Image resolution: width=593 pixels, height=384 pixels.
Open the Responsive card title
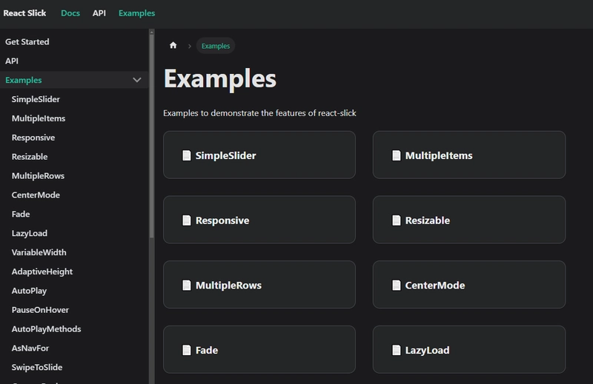point(222,220)
